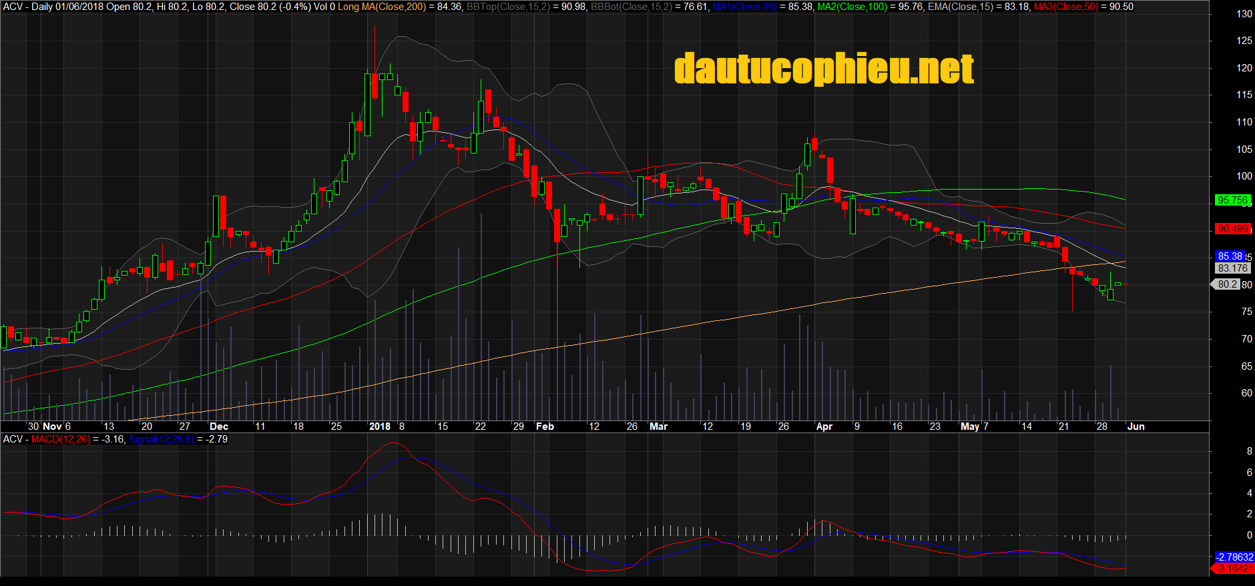
Task: Click the red 90.496 price tag
Action: coord(1232,229)
